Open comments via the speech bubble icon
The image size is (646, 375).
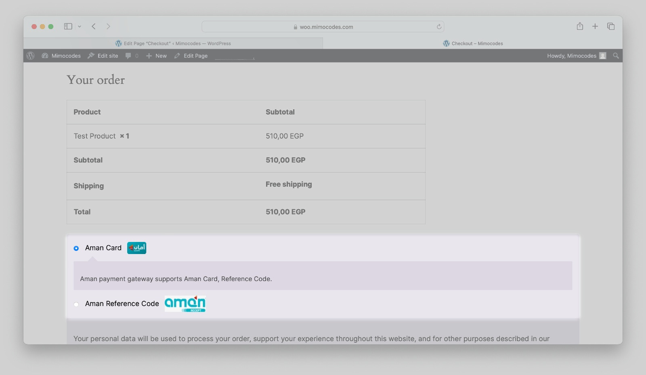[128, 56]
